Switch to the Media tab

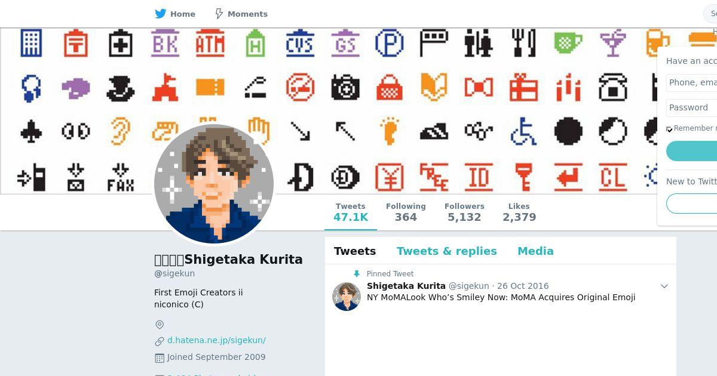tap(535, 251)
